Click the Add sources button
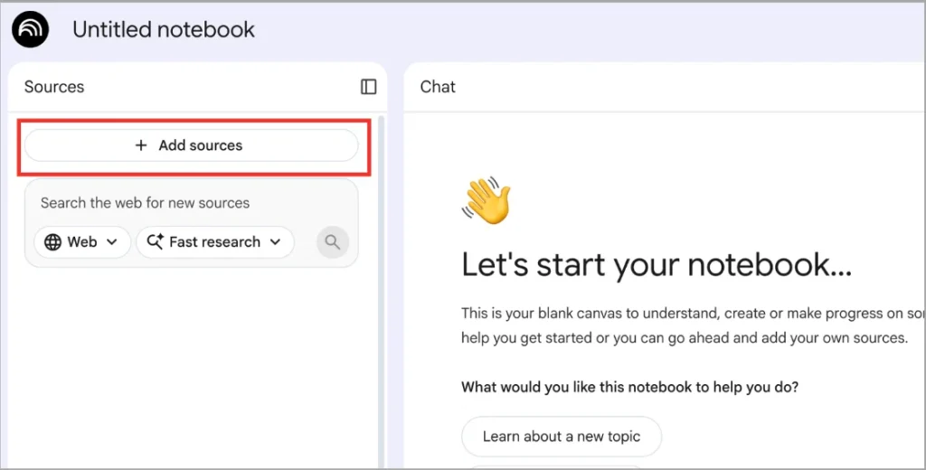 [x=192, y=146]
